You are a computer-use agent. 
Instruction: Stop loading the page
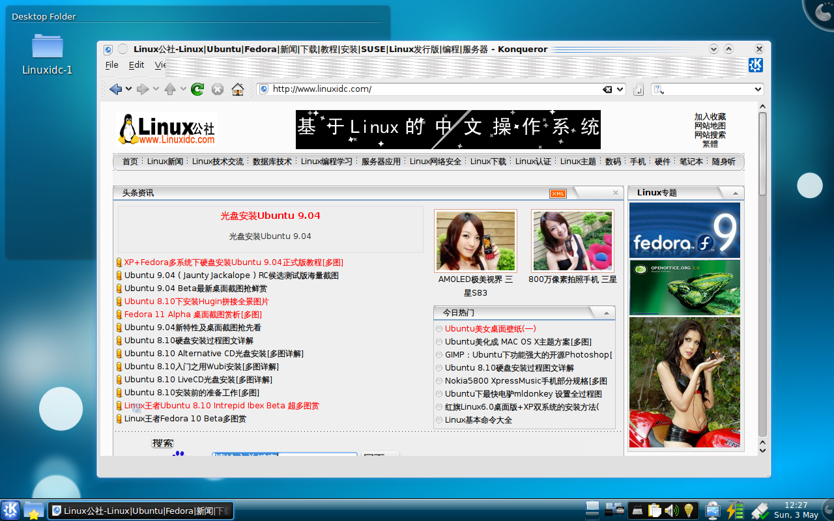point(216,89)
